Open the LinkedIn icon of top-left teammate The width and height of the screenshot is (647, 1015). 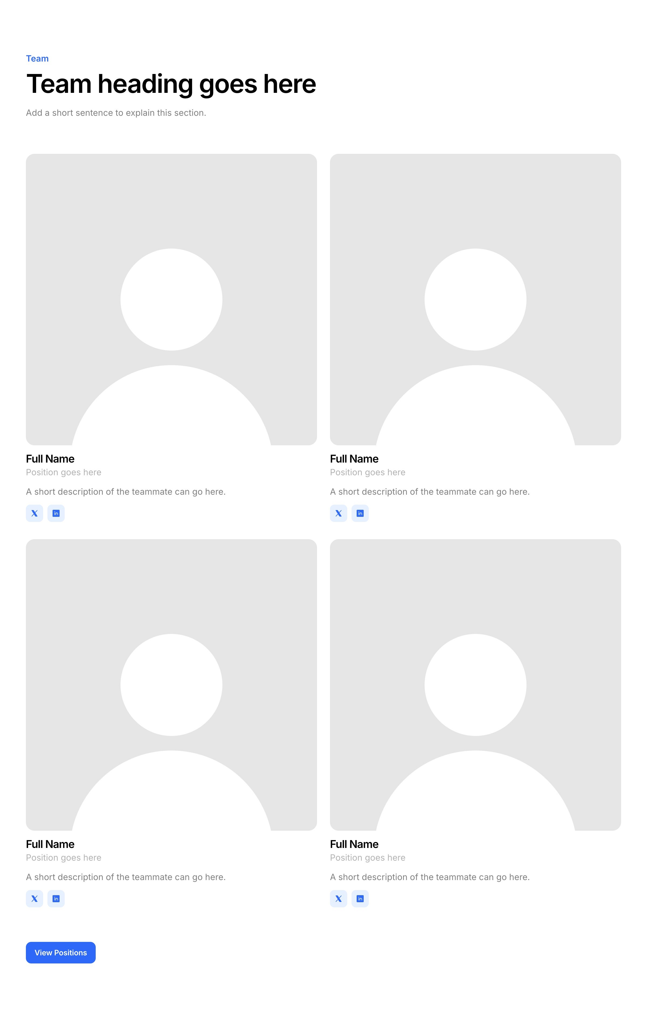pyautogui.click(x=56, y=513)
